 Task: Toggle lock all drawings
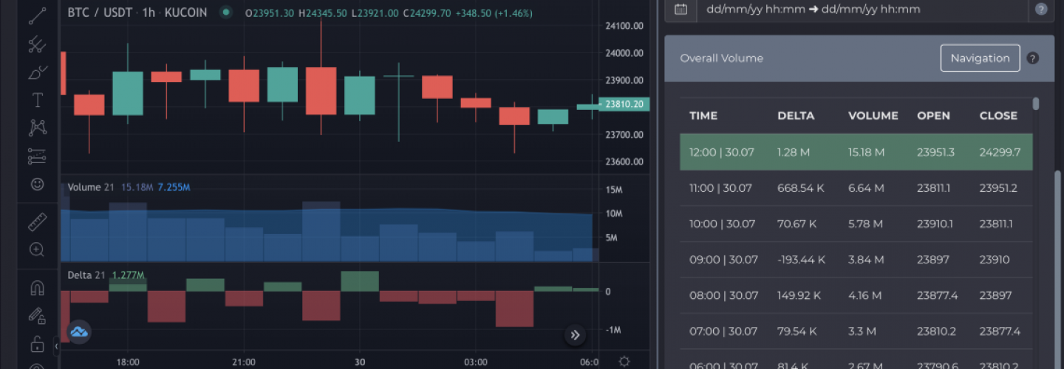click(x=37, y=343)
